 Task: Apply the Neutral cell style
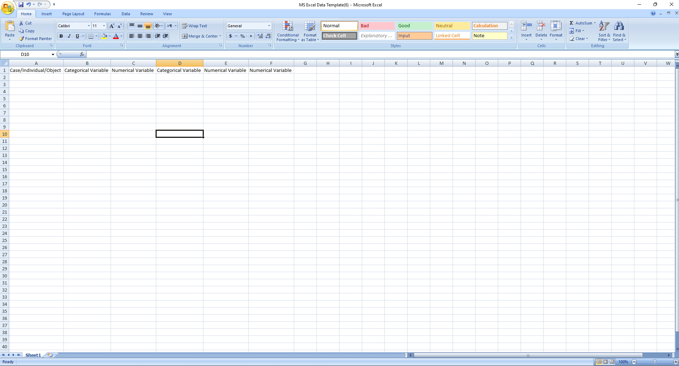(452, 26)
